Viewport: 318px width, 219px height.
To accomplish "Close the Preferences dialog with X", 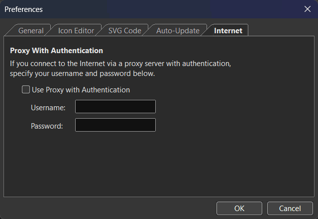I will [307, 9].
